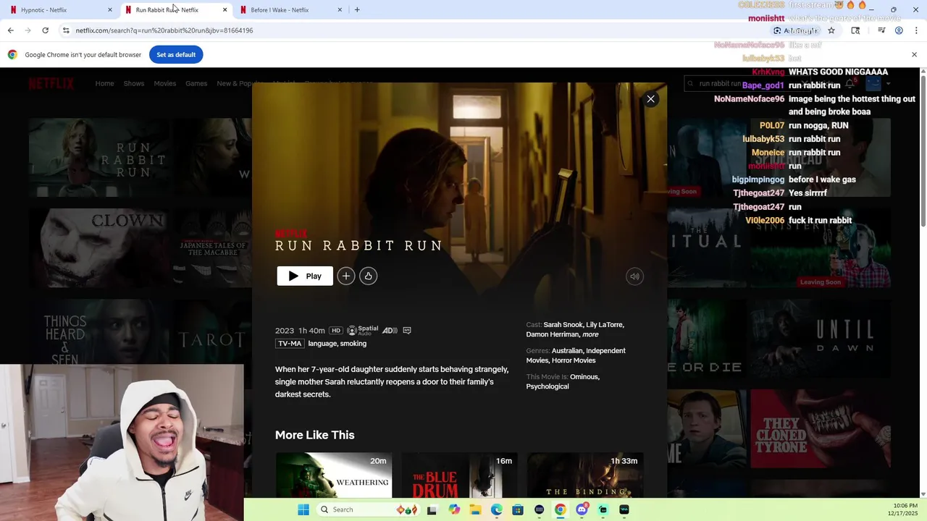Click the Netflix logo
Viewport: 927px width, 521px height.
tap(51, 83)
